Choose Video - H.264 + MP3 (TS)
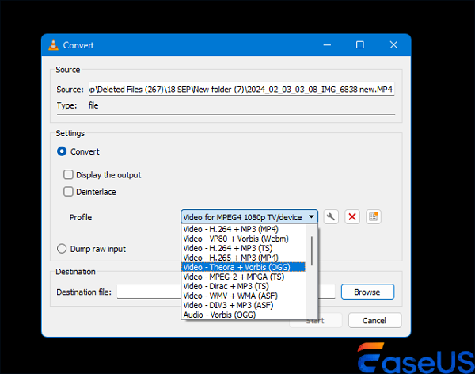The image size is (475, 374). point(243,248)
